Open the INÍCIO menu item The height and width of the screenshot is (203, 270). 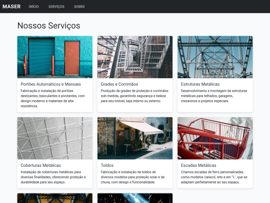point(34,7)
